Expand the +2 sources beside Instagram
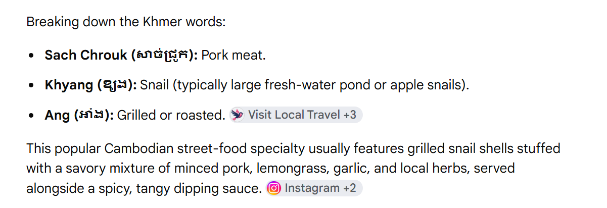 point(349,188)
